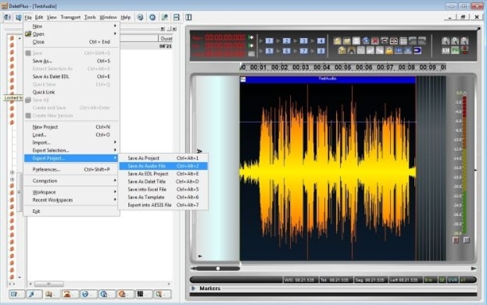
Task: Click cue point button 1
Action: click(269, 41)
